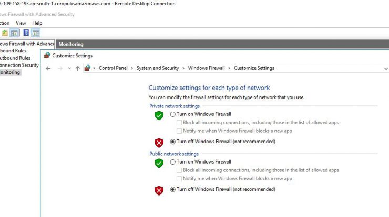Go up one level with the up arrow

[78, 68]
